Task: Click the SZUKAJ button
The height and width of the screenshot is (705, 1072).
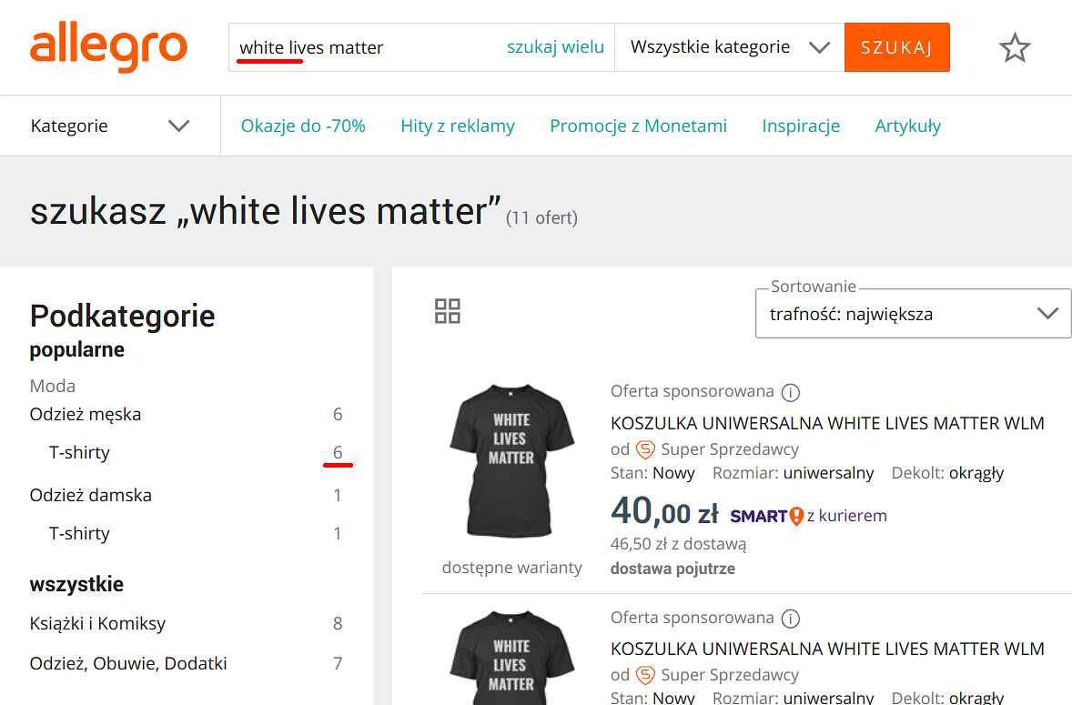Action: click(897, 47)
